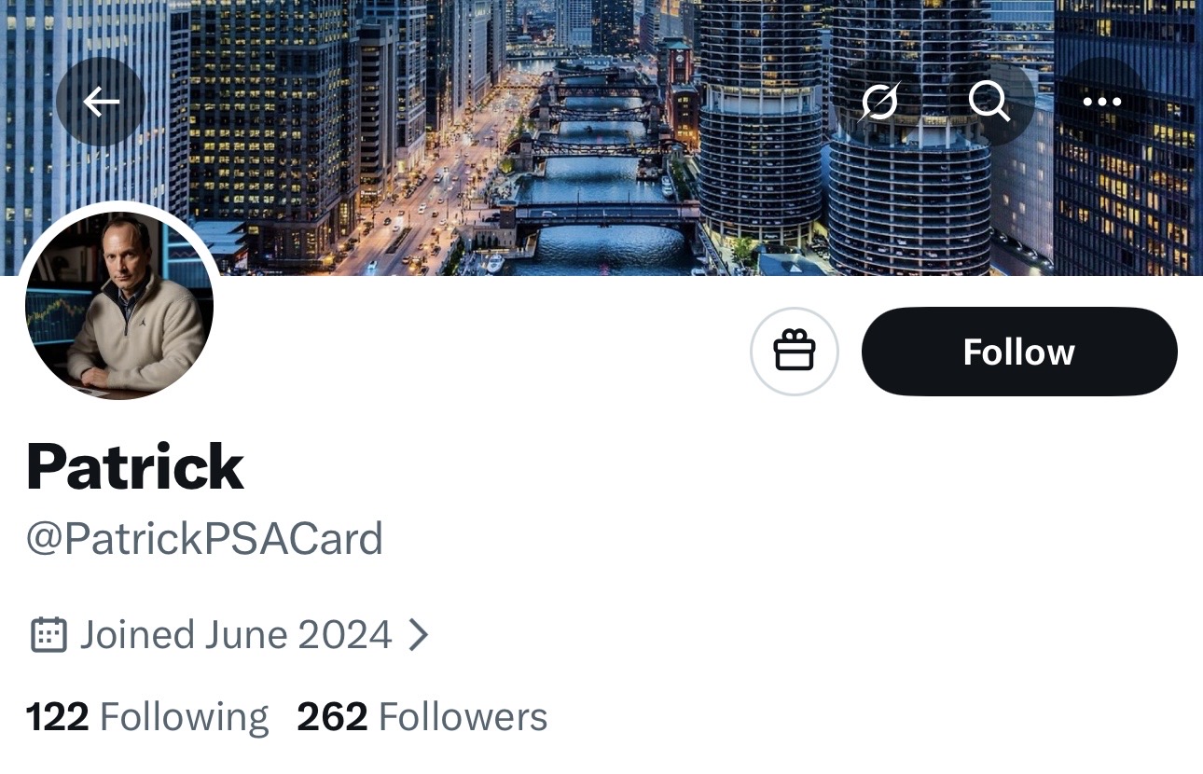
Task: Open the three-dot more options menu
Action: (x=1102, y=102)
